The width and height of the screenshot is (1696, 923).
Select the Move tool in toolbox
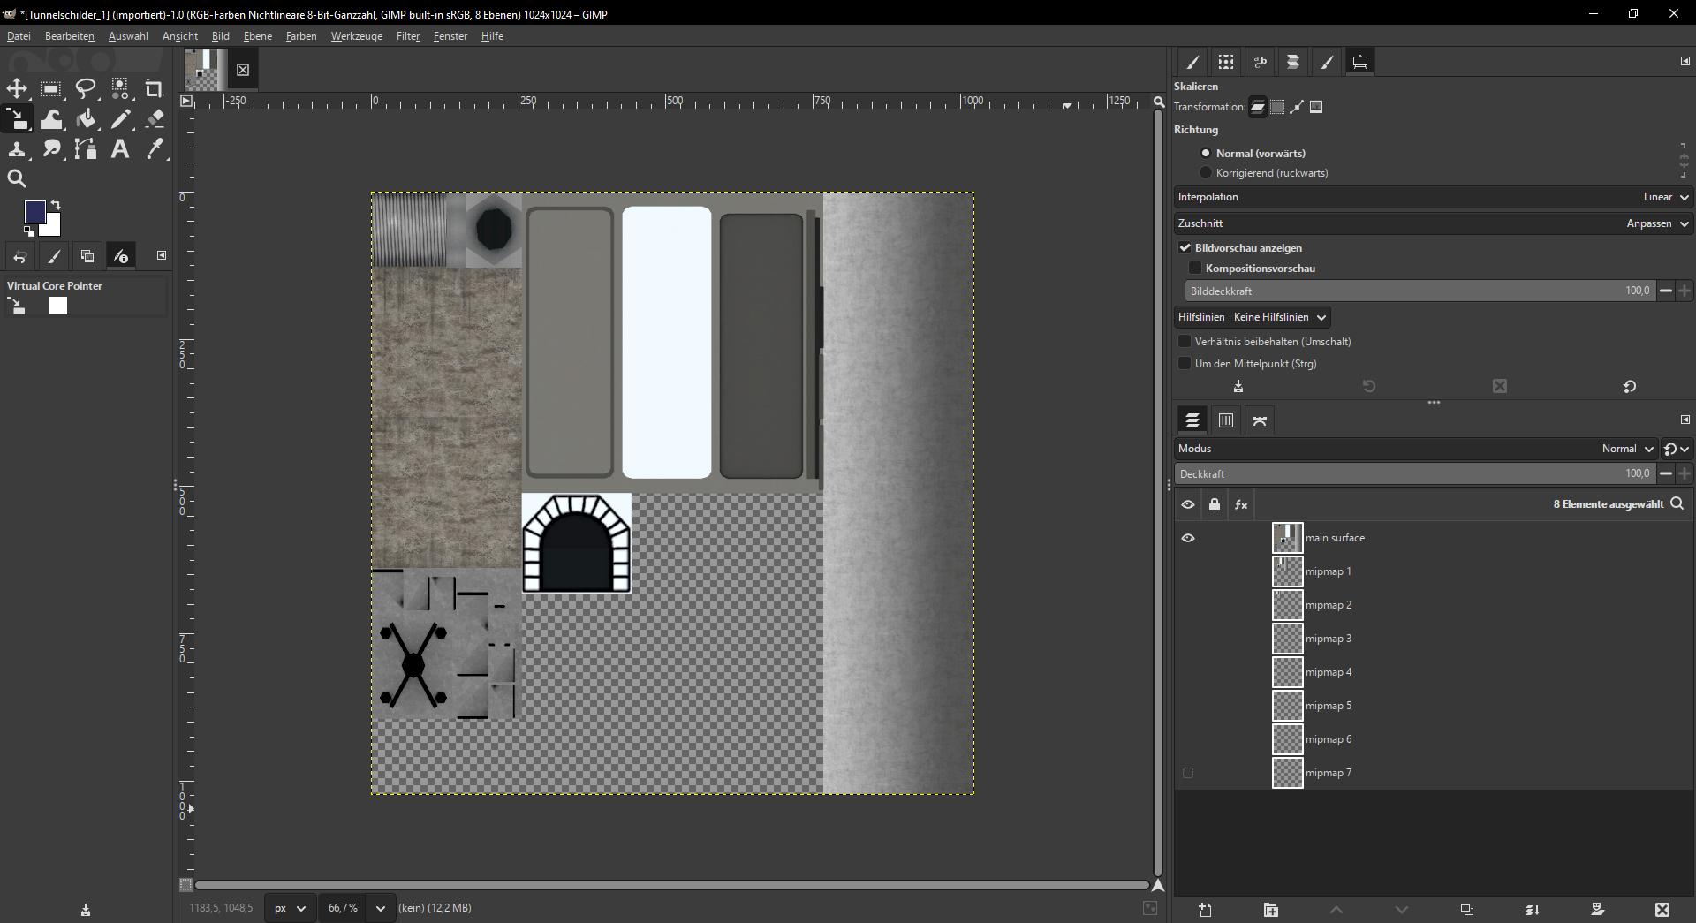point(17,88)
